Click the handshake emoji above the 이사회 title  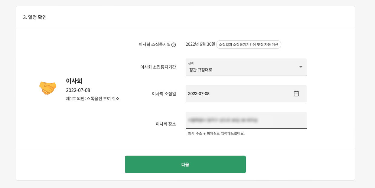tap(47, 87)
